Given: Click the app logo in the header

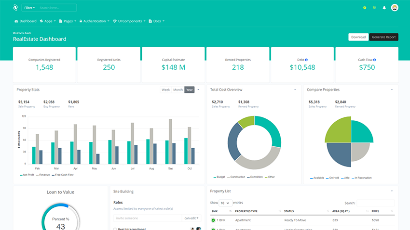Looking at the screenshot, I should tap(15, 8).
